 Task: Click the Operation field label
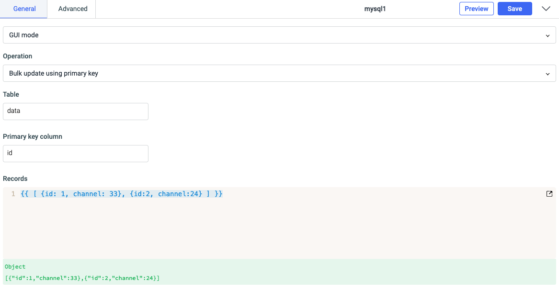tap(18, 56)
